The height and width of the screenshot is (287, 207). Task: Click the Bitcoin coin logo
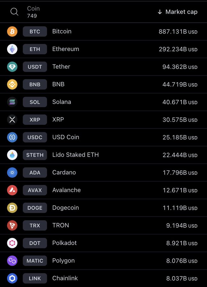12,32
